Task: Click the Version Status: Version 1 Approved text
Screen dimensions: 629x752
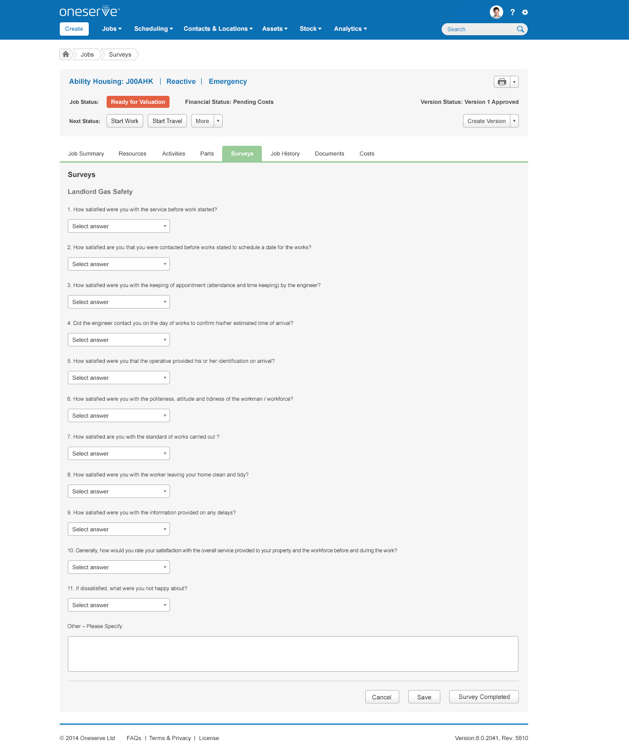Action: 469,102
